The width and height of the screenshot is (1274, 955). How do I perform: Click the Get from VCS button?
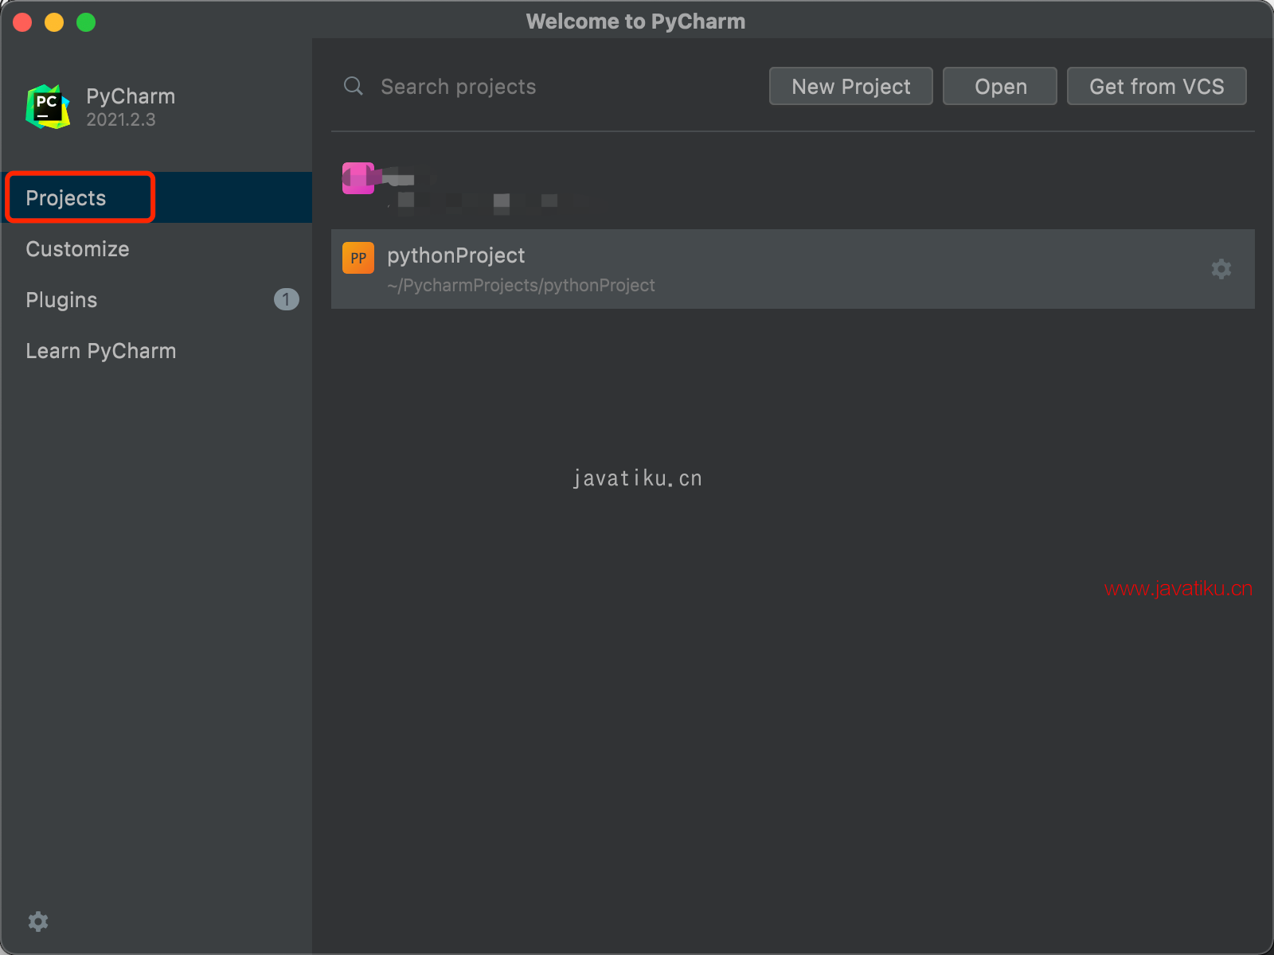tap(1156, 86)
